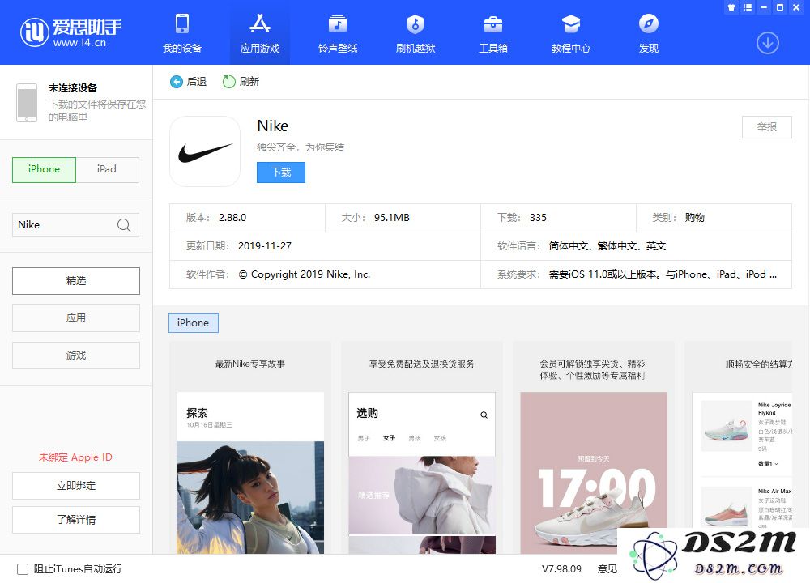The height and width of the screenshot is (583, 810).
Task: Click the download count value 335
Action: 538,218
